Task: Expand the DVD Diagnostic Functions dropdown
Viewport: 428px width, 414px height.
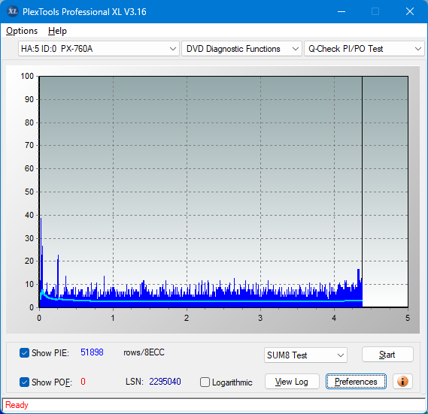Action: [241, 49]
